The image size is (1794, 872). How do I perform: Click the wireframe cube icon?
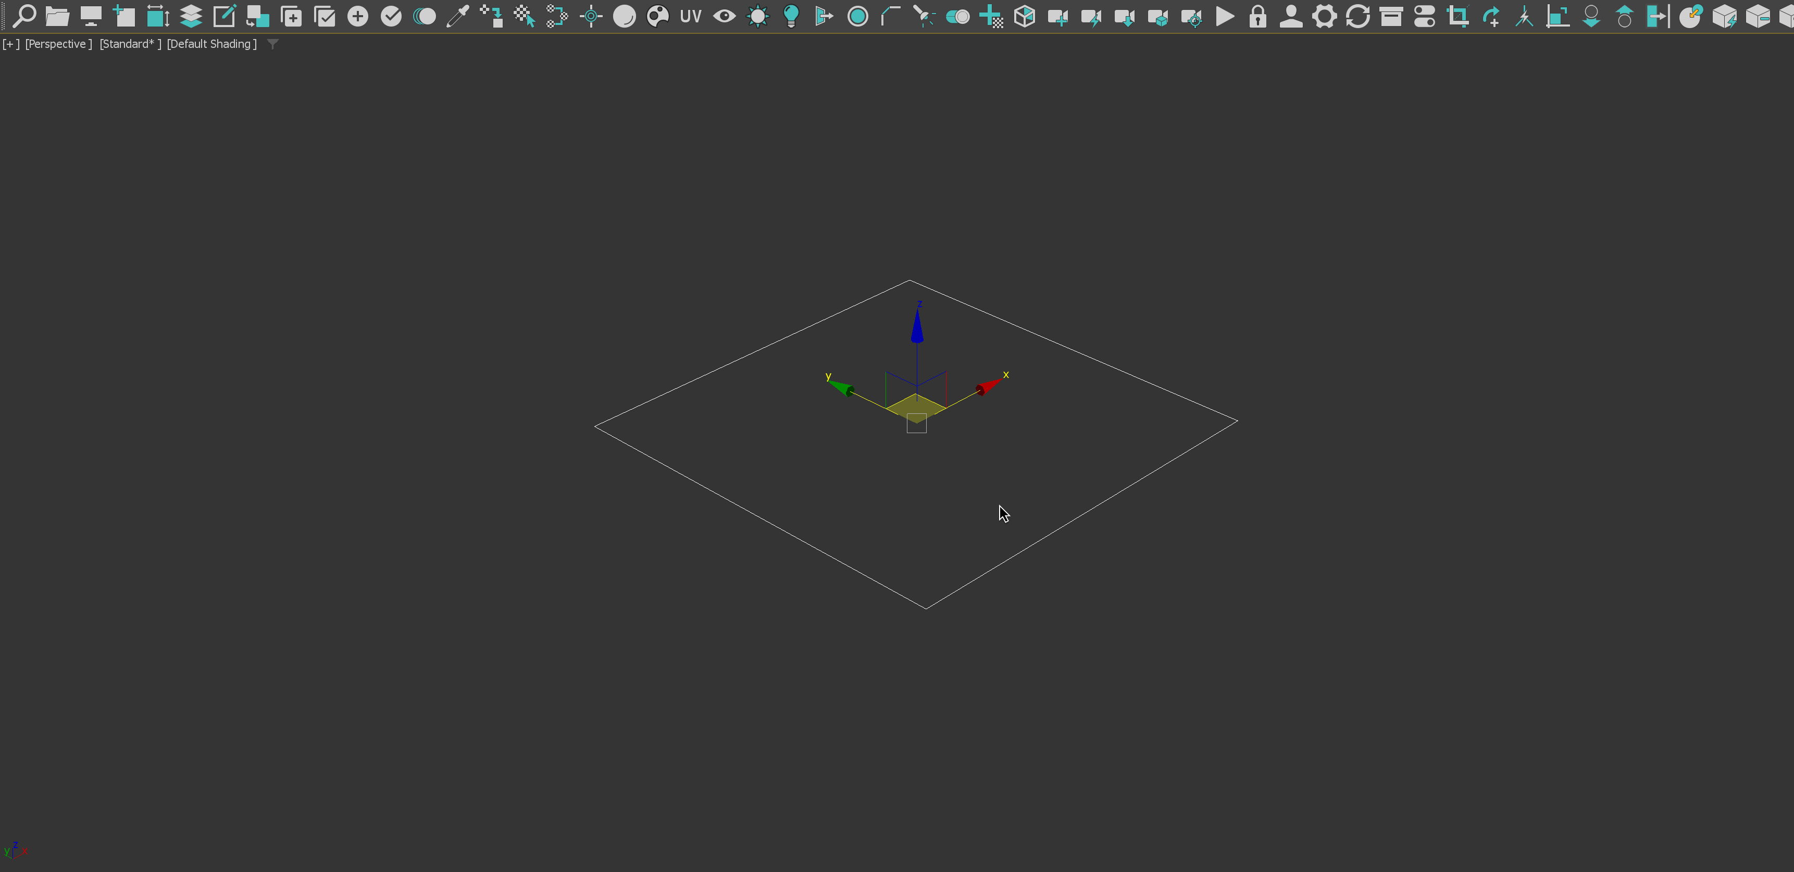[1025, 15]
